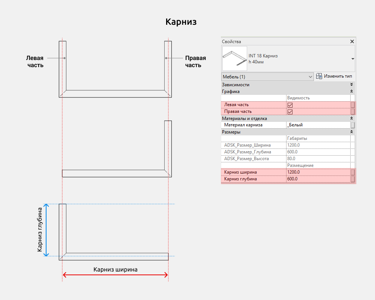Select the Карниз глубина parameter label
The height and width of the screenshot is (300, 375).
click(240, 179)
